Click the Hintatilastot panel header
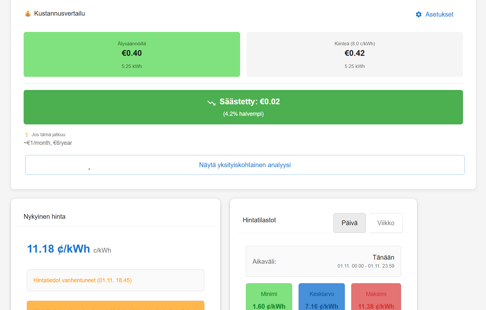486x310 pixels. click(259, 220)
